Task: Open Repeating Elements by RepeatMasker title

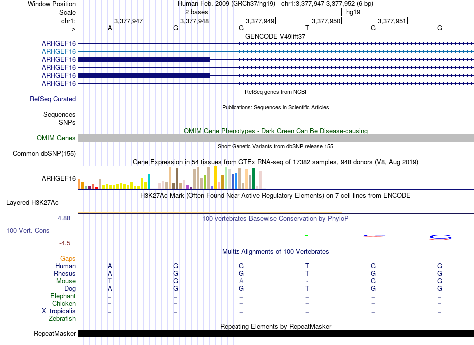Action: click(275, 326)
